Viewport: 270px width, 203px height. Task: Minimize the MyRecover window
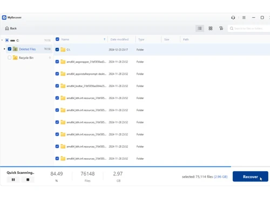254,17
